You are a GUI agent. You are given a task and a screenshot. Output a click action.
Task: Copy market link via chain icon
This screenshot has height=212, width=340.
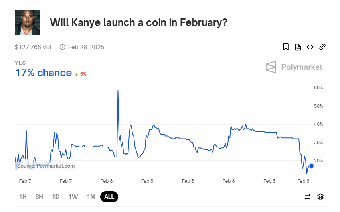tap(322, 47)
